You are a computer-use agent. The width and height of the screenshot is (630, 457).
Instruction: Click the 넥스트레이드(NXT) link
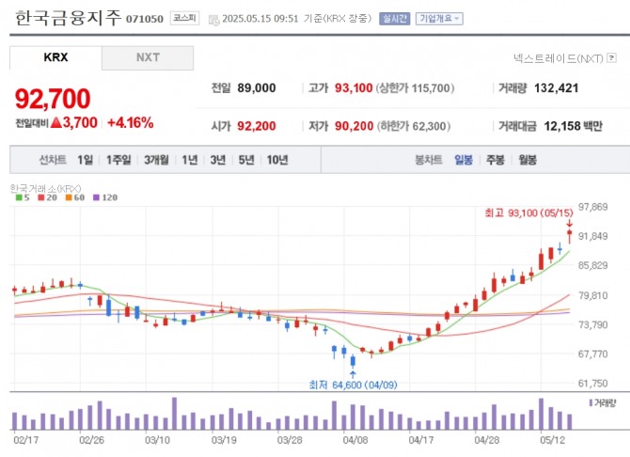(559, 58)
